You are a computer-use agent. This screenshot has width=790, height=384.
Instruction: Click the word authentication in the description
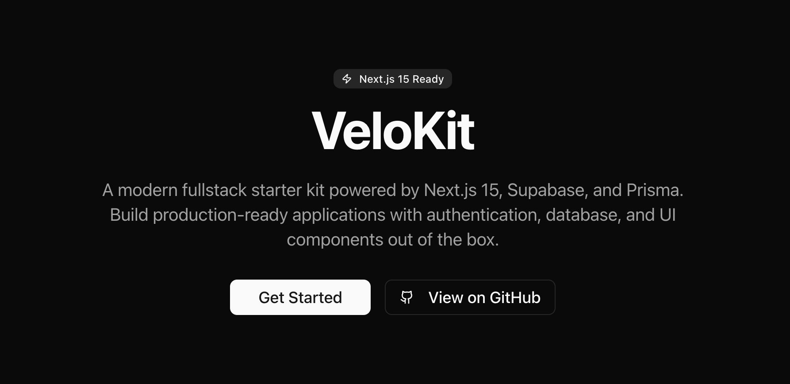[x=483, y=215]
